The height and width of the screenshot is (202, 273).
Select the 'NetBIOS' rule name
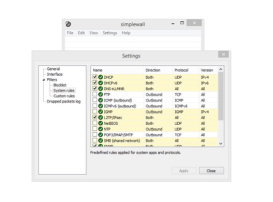111,123
